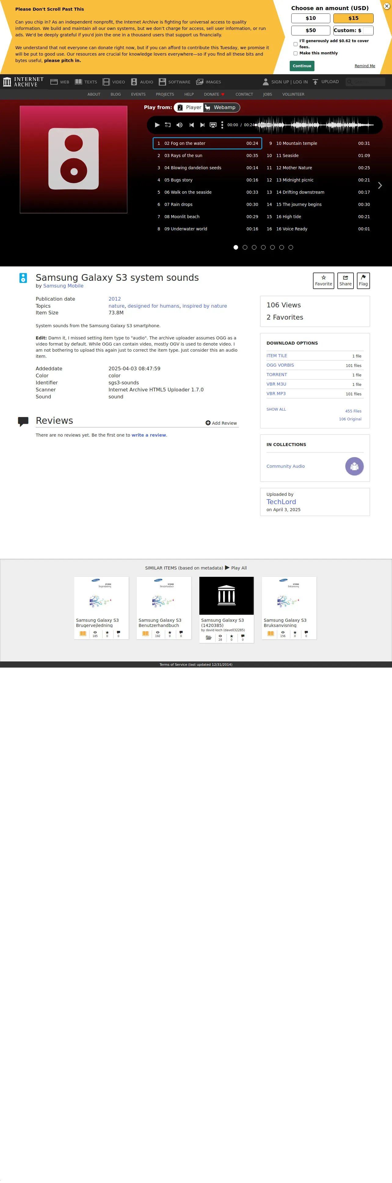
Task: Select the $50 donation amount
Action: click(x=311, y=30)
